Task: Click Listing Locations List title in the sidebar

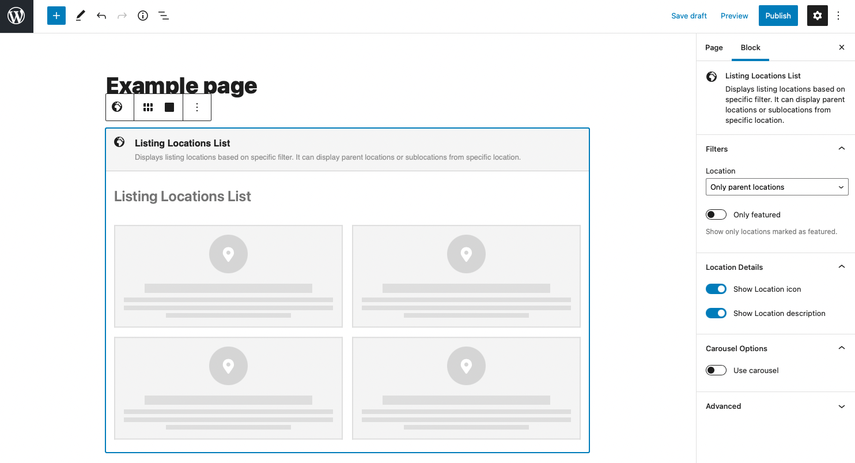Action: point(763,76)
